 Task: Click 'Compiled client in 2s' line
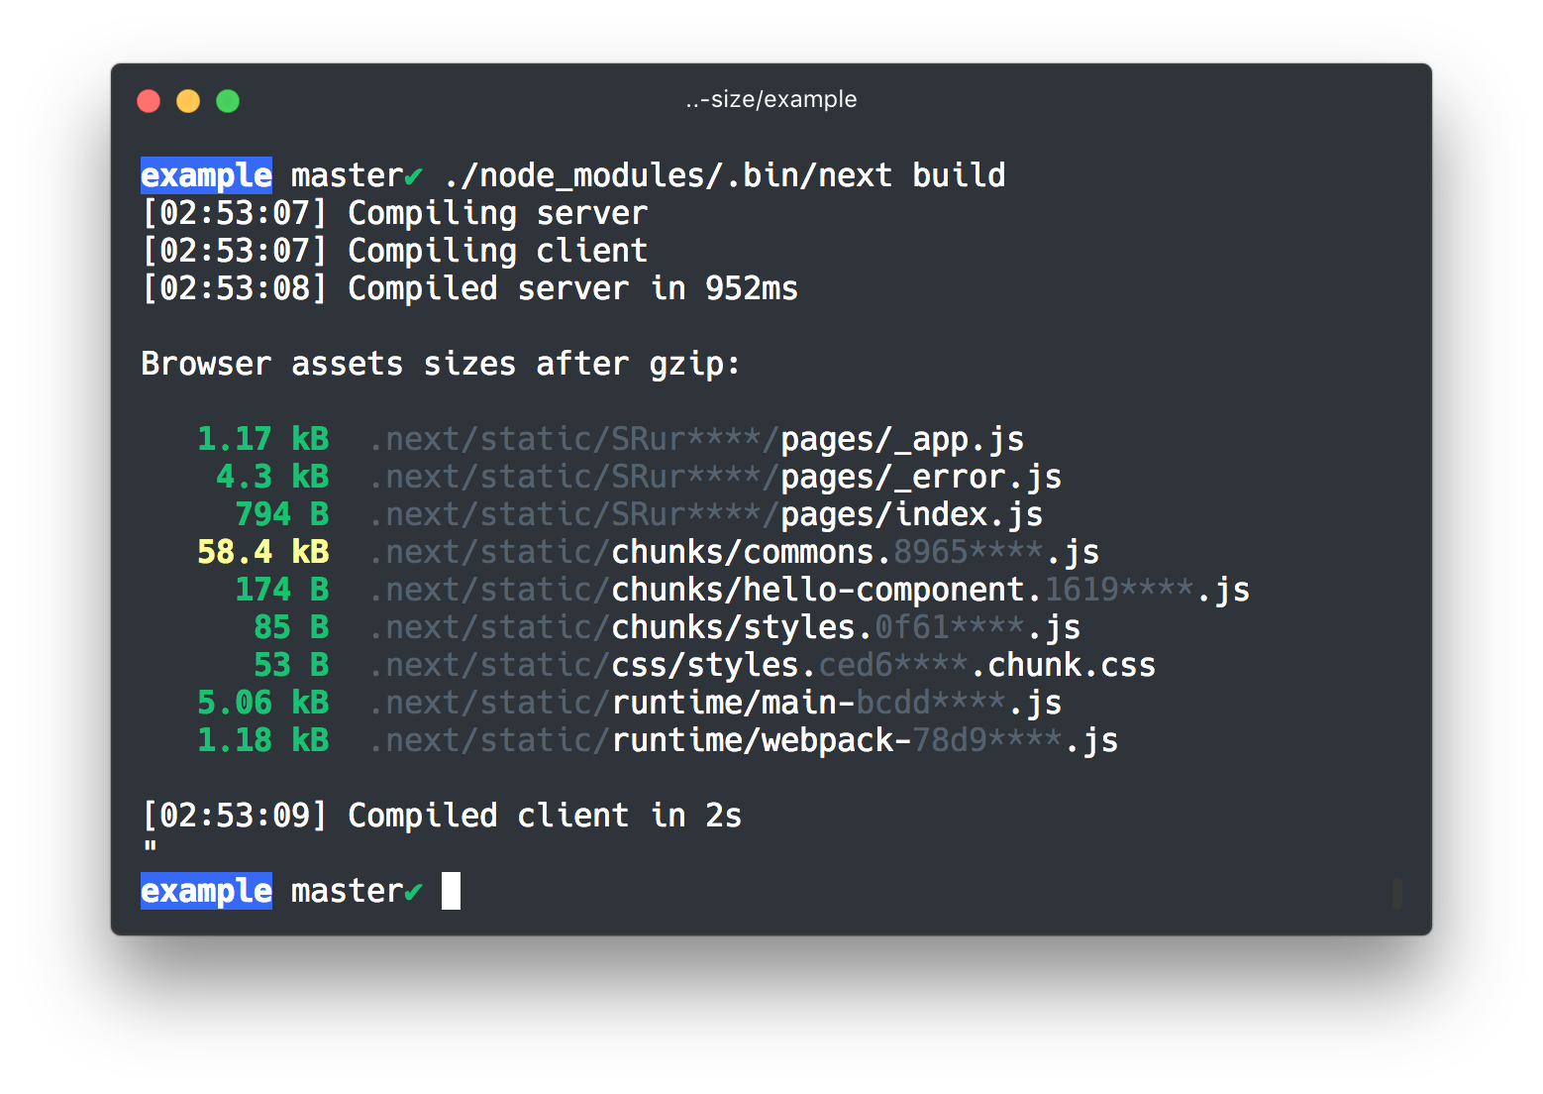pos(442,816)
